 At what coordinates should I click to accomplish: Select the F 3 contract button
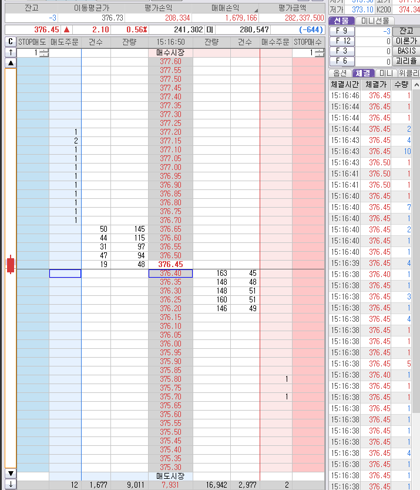point(342,51)
